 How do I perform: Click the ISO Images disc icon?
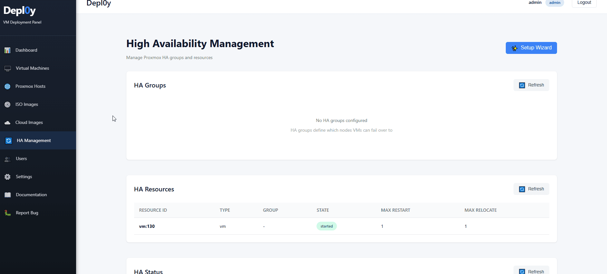[7, 105]
